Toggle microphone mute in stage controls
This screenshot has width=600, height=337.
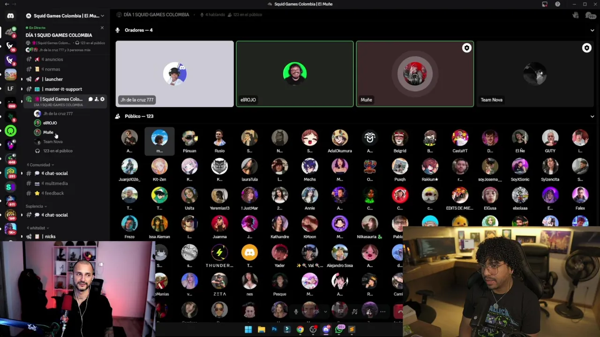(x=296, y=311)
